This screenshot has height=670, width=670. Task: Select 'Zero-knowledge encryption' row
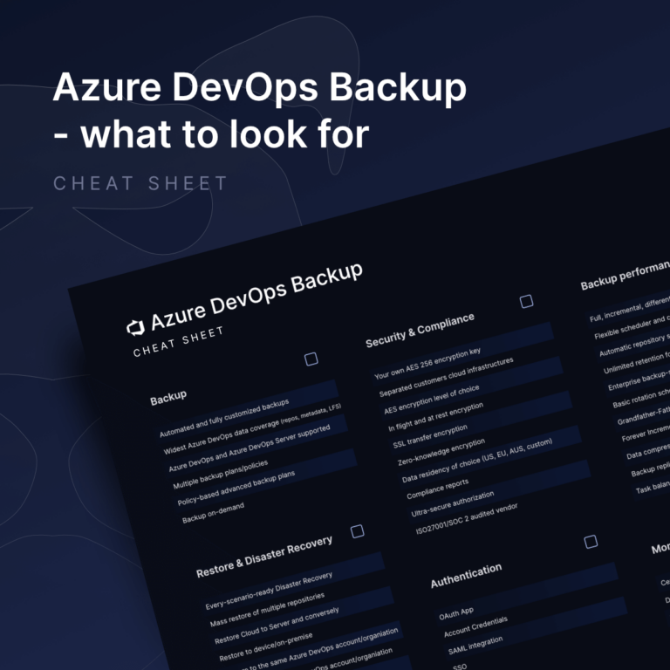pos(441,452)
